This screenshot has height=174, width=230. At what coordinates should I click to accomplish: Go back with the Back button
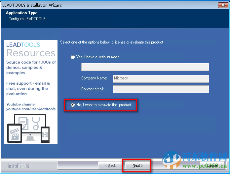pyautogui.click(x=110, y=165)
